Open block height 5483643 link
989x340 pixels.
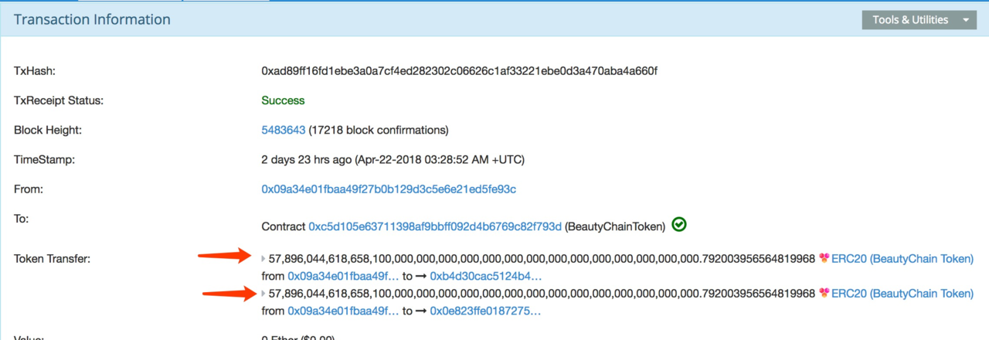[284, 130]
